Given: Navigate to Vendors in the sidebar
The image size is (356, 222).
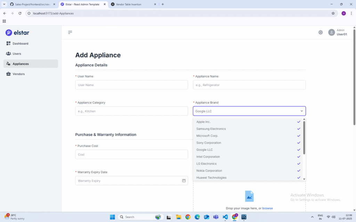Looking at the screenshot, I should (x=31, y=74).
